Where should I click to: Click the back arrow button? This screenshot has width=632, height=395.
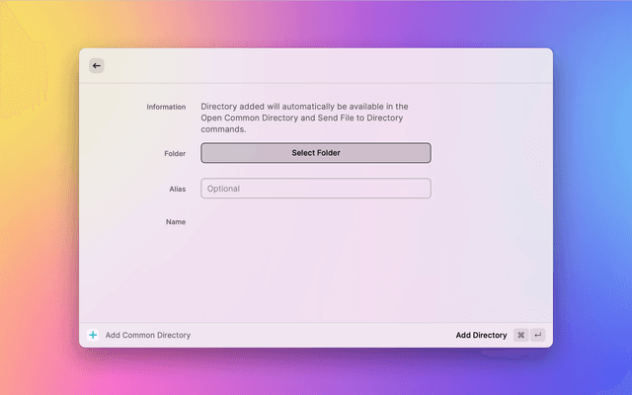pos(96,65)
